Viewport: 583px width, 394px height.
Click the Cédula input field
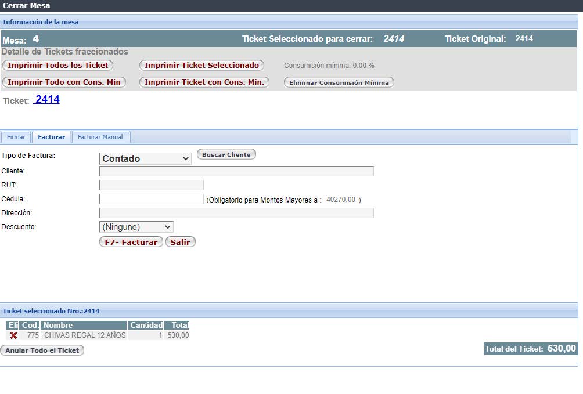[151, 199]
